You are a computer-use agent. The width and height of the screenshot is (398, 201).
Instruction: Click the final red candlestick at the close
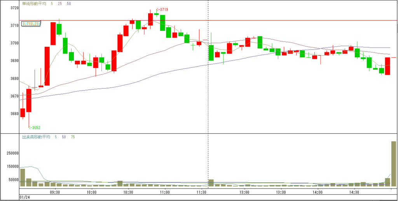(388, 66)
